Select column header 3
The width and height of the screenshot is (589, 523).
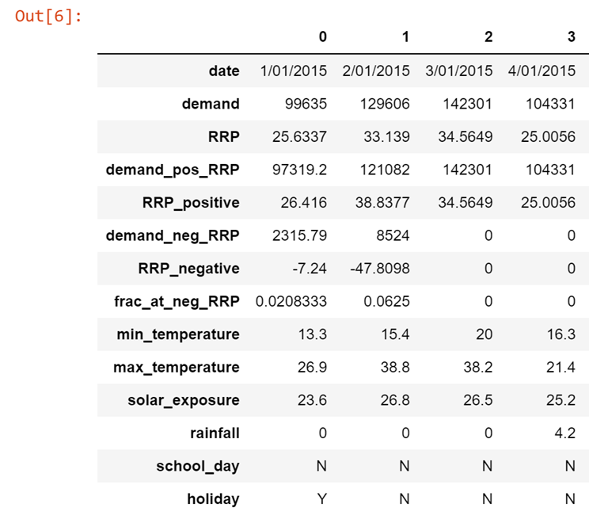click(570, 37)
